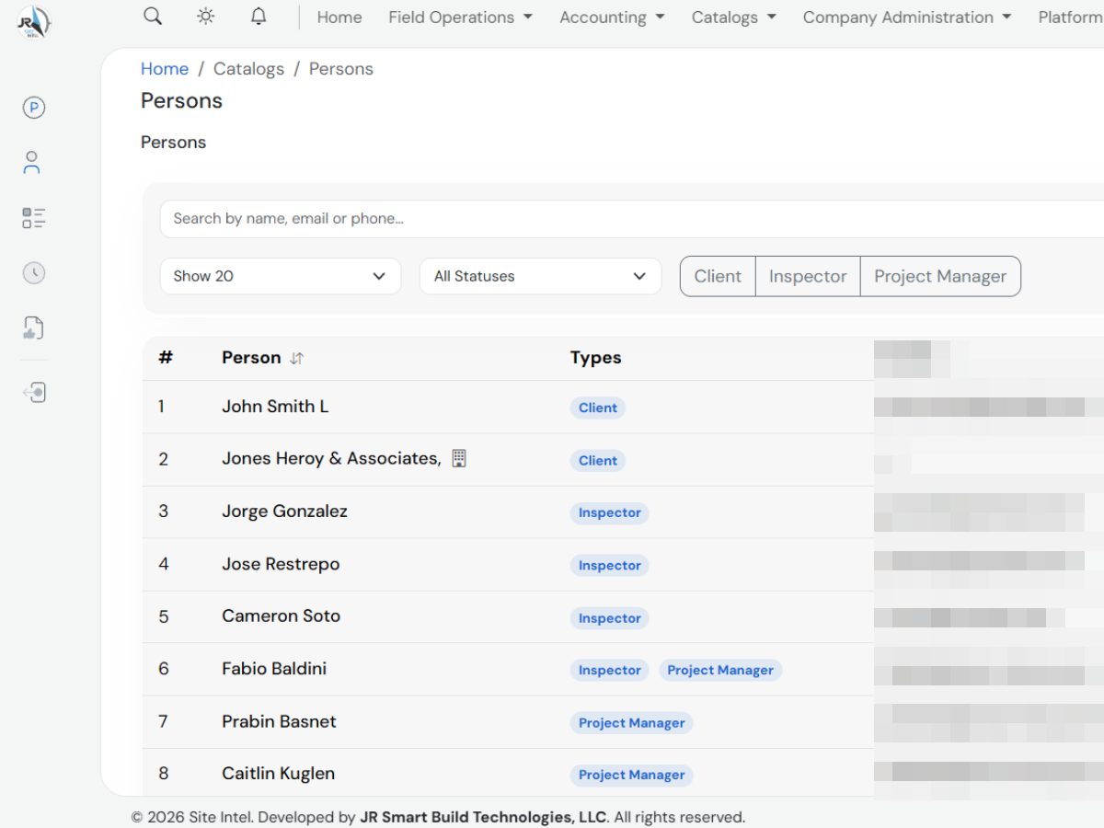
Task: Click the Inspector badge on Cameron Soto's row
Action: pos(610,617)
